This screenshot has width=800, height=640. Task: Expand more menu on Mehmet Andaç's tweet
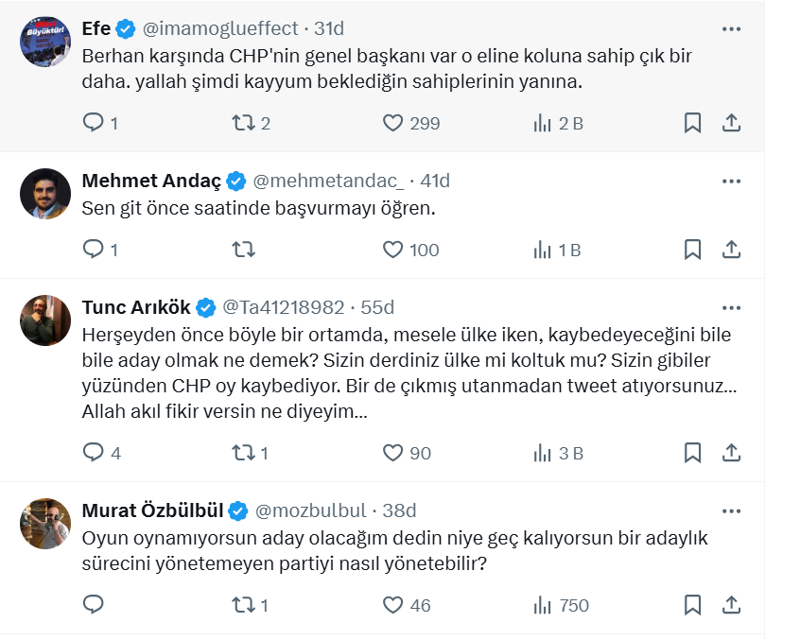click(x=731, y=181)
